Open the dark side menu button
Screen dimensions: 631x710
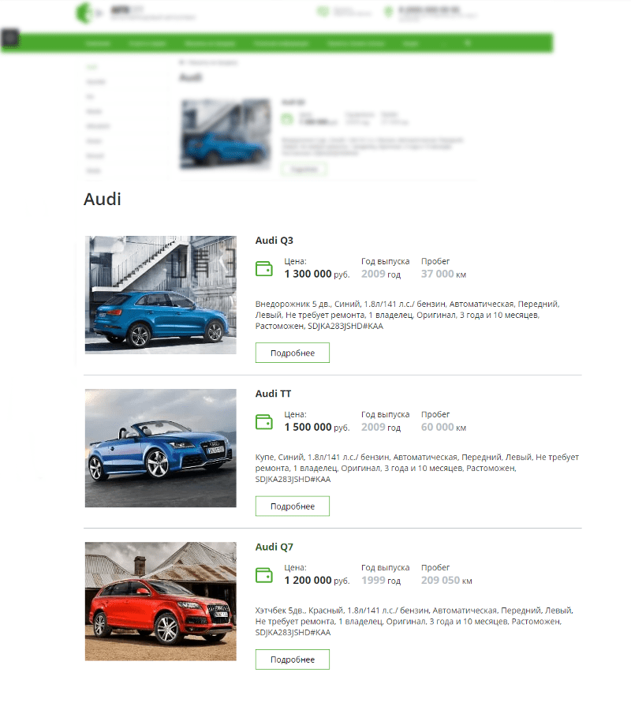pyautogui.click(x=10, y=38)
